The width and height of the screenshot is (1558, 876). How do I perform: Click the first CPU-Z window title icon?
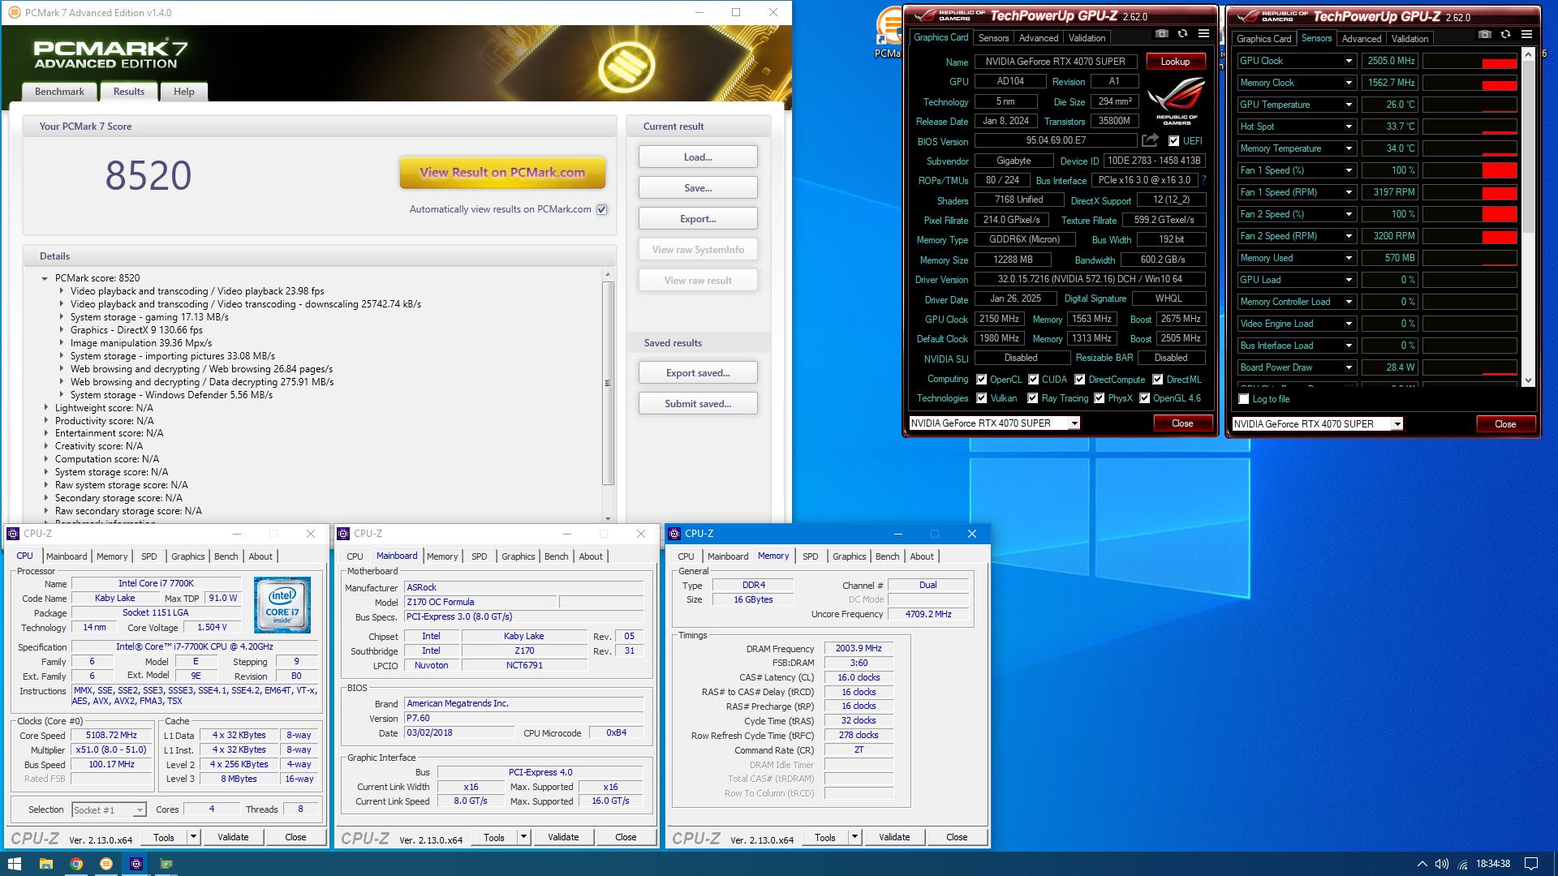(x=13, y=533)
